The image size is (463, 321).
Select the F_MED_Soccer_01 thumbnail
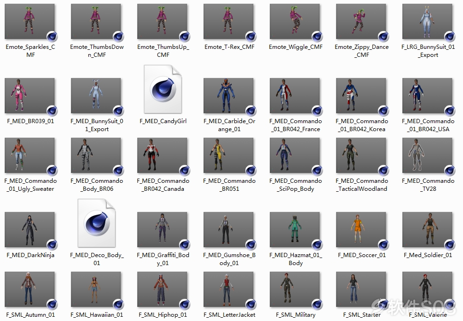coord(361,229)
